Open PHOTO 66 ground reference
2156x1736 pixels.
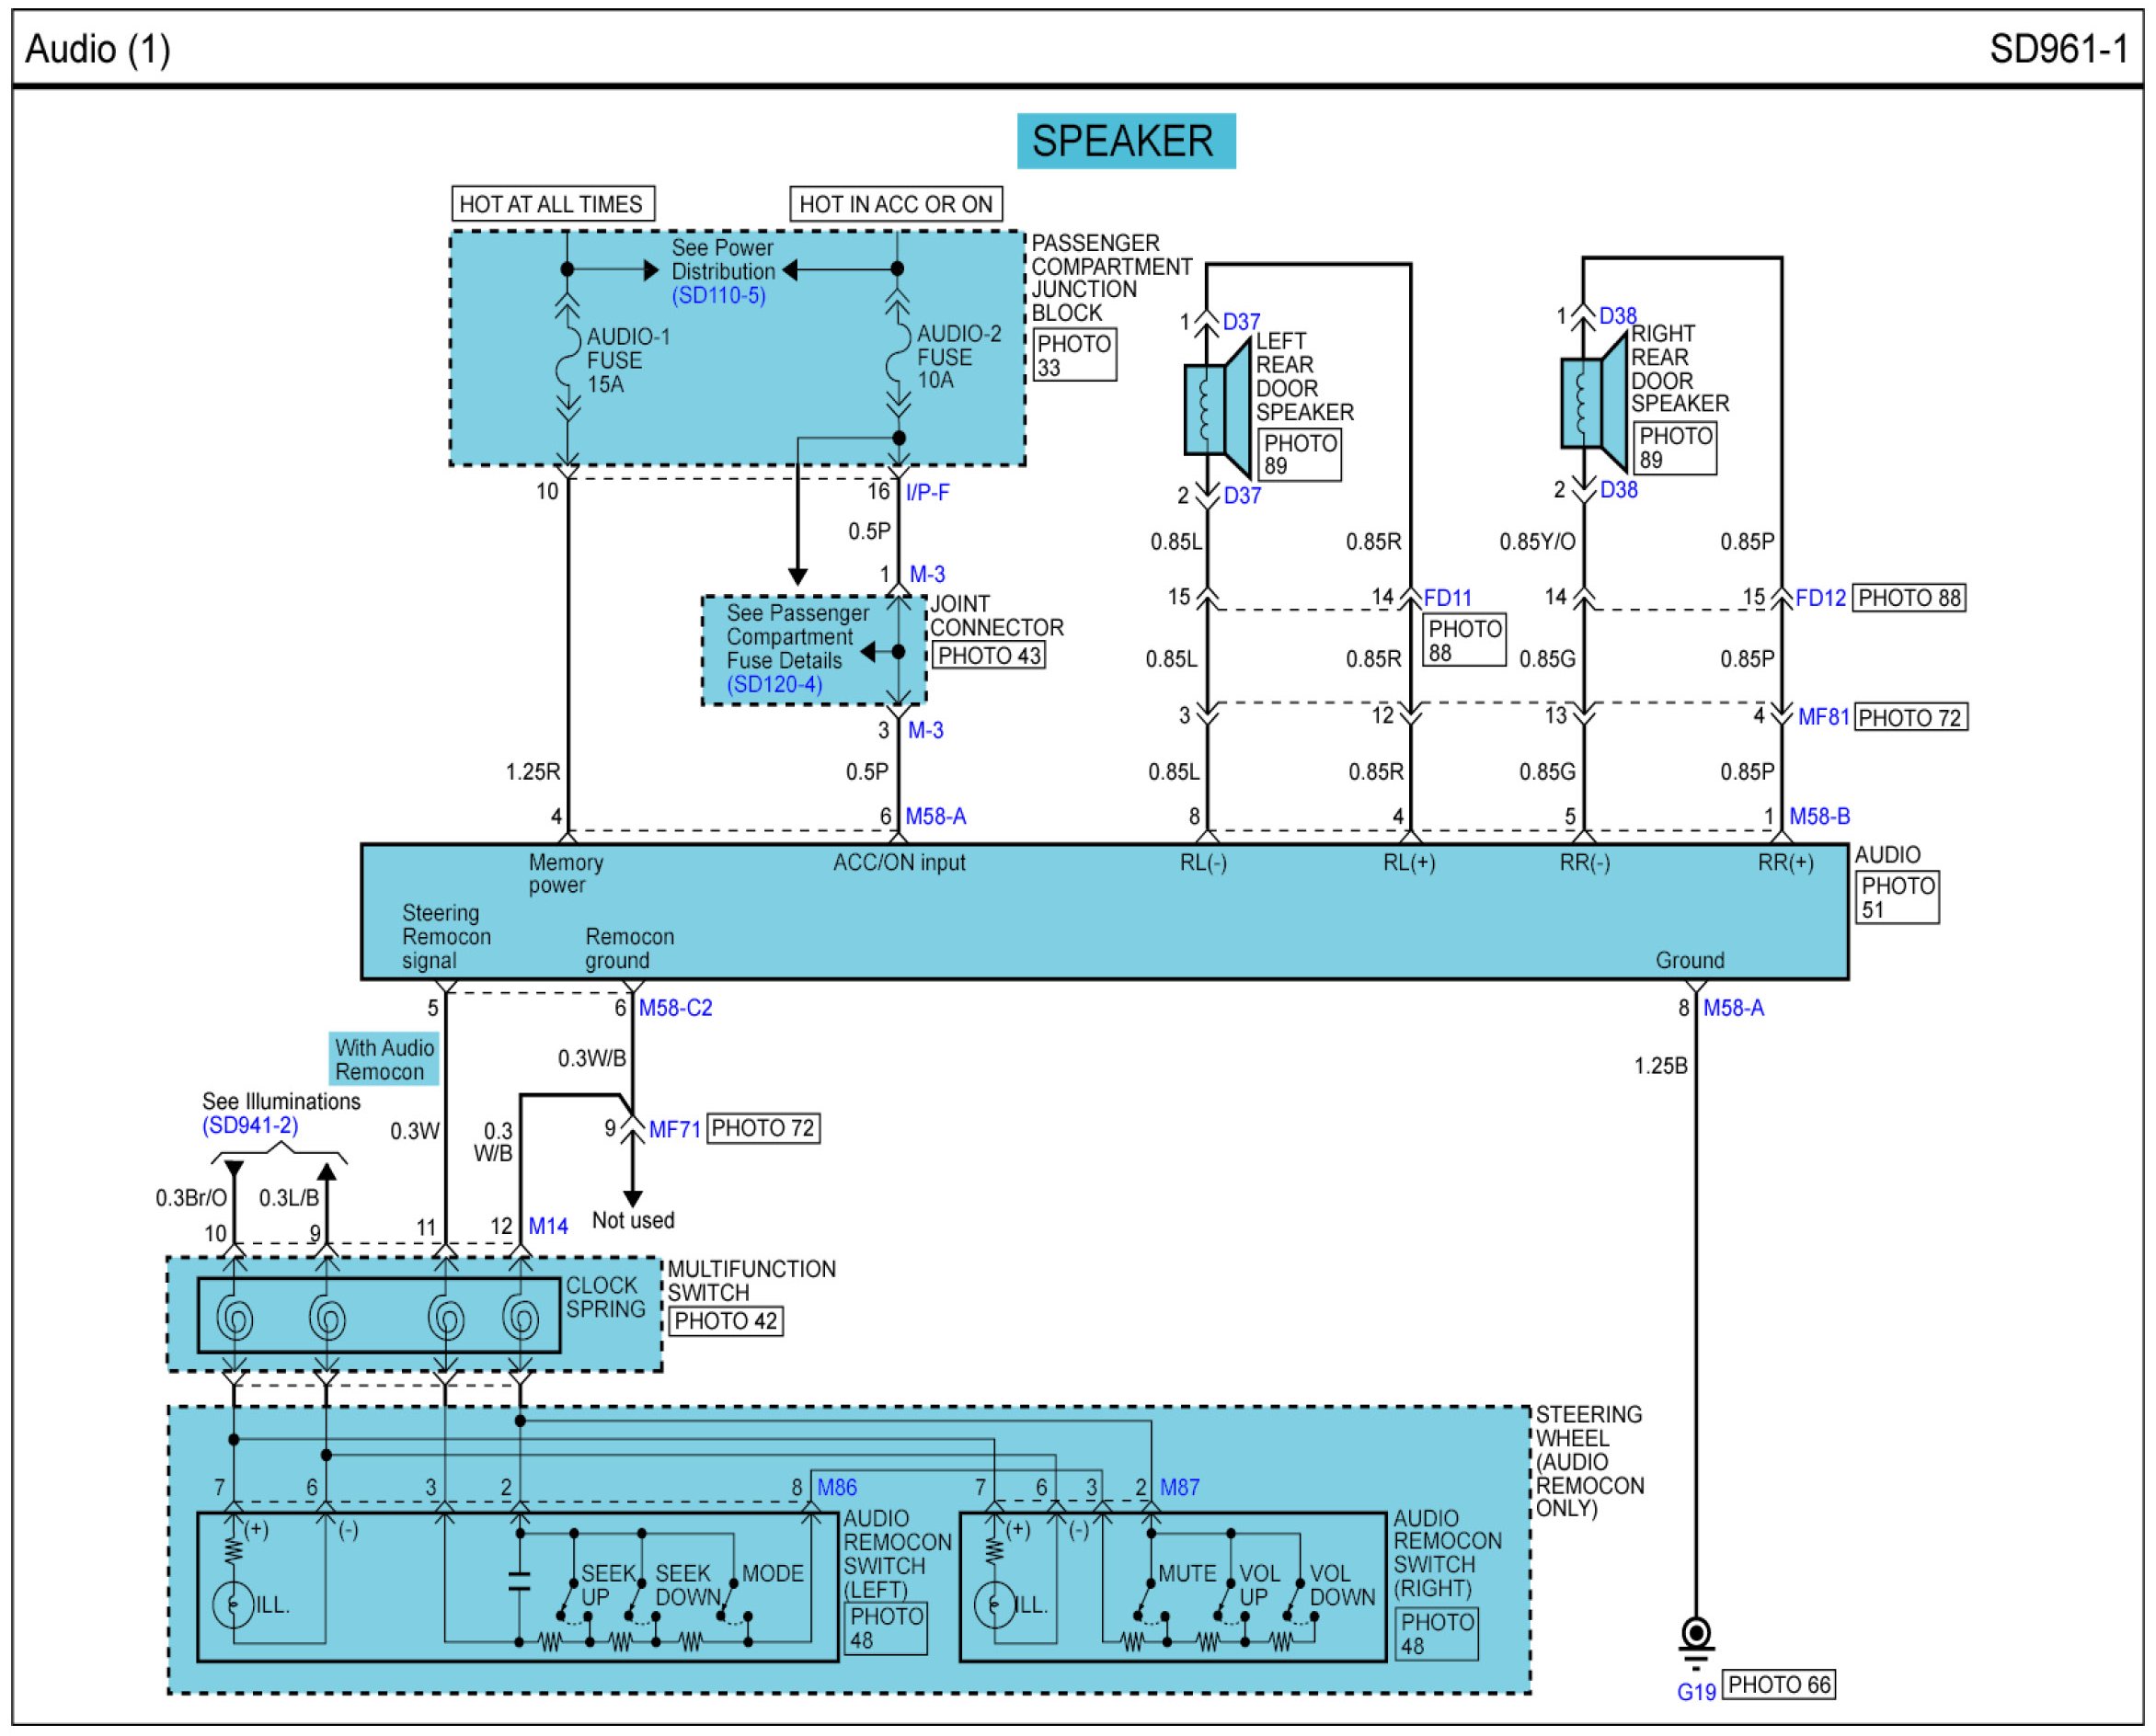coord(1780,1685)
